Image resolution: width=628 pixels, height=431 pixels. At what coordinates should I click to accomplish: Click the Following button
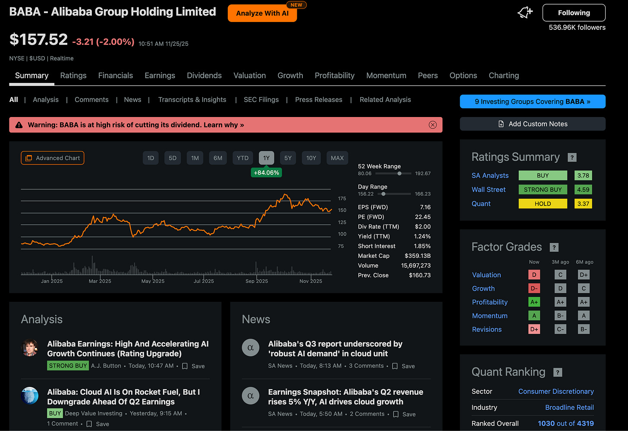[x=574, y=13]
